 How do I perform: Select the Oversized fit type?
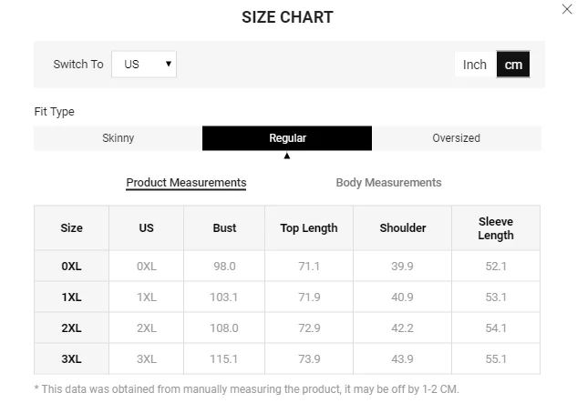coord(456,138)
